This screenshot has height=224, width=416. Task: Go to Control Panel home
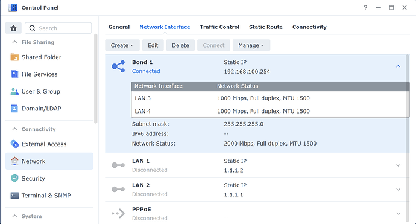tap(13, 28)
